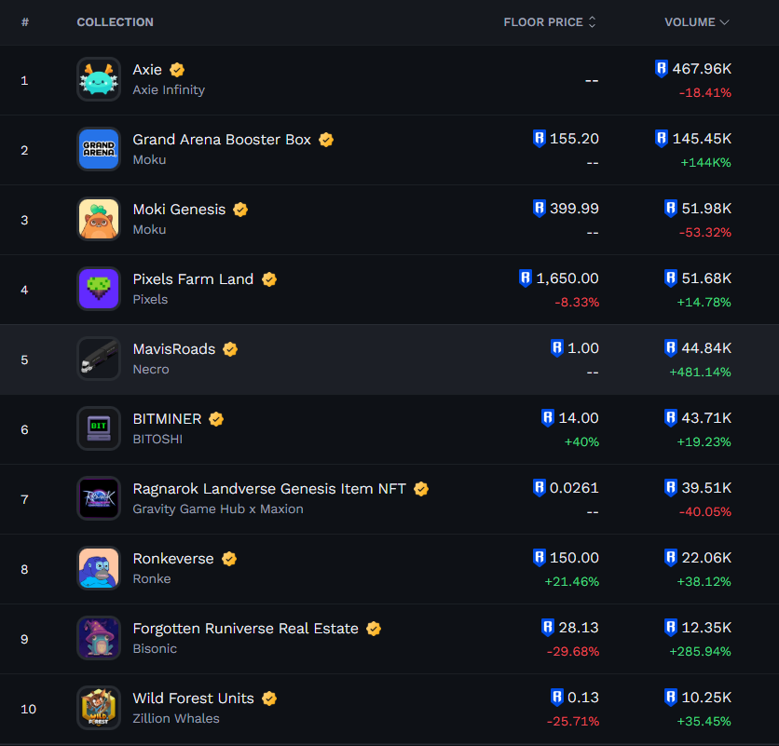This screenshot has height=746, width=779.
Task: Click Necro creator name
Action: (x=151, y=370)
